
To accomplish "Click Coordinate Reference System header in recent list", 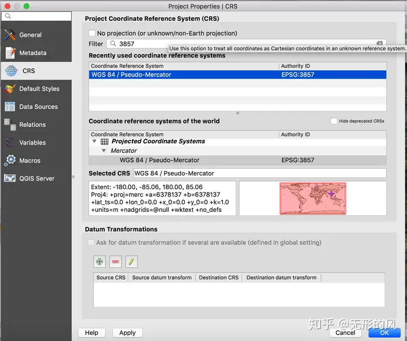I will click(127, 66).
